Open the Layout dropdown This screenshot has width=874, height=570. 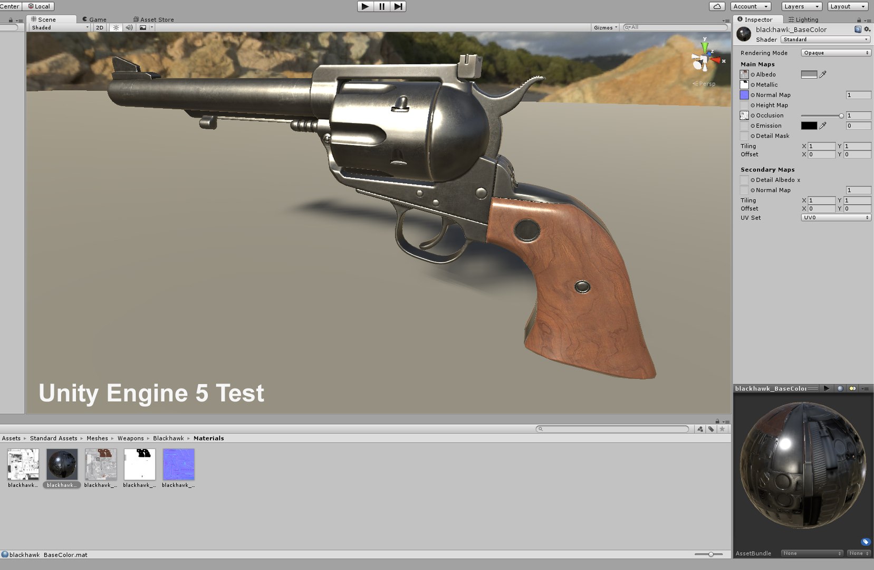[848, 6]
